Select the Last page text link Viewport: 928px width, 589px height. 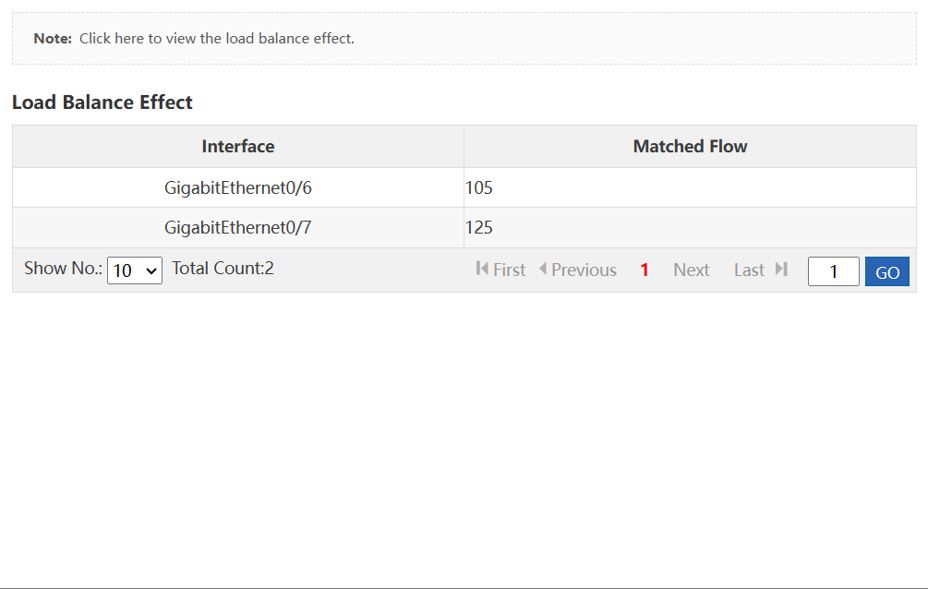[x=749, y=270]
